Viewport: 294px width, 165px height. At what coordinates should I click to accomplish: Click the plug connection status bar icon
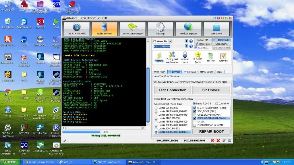(224, 140)
